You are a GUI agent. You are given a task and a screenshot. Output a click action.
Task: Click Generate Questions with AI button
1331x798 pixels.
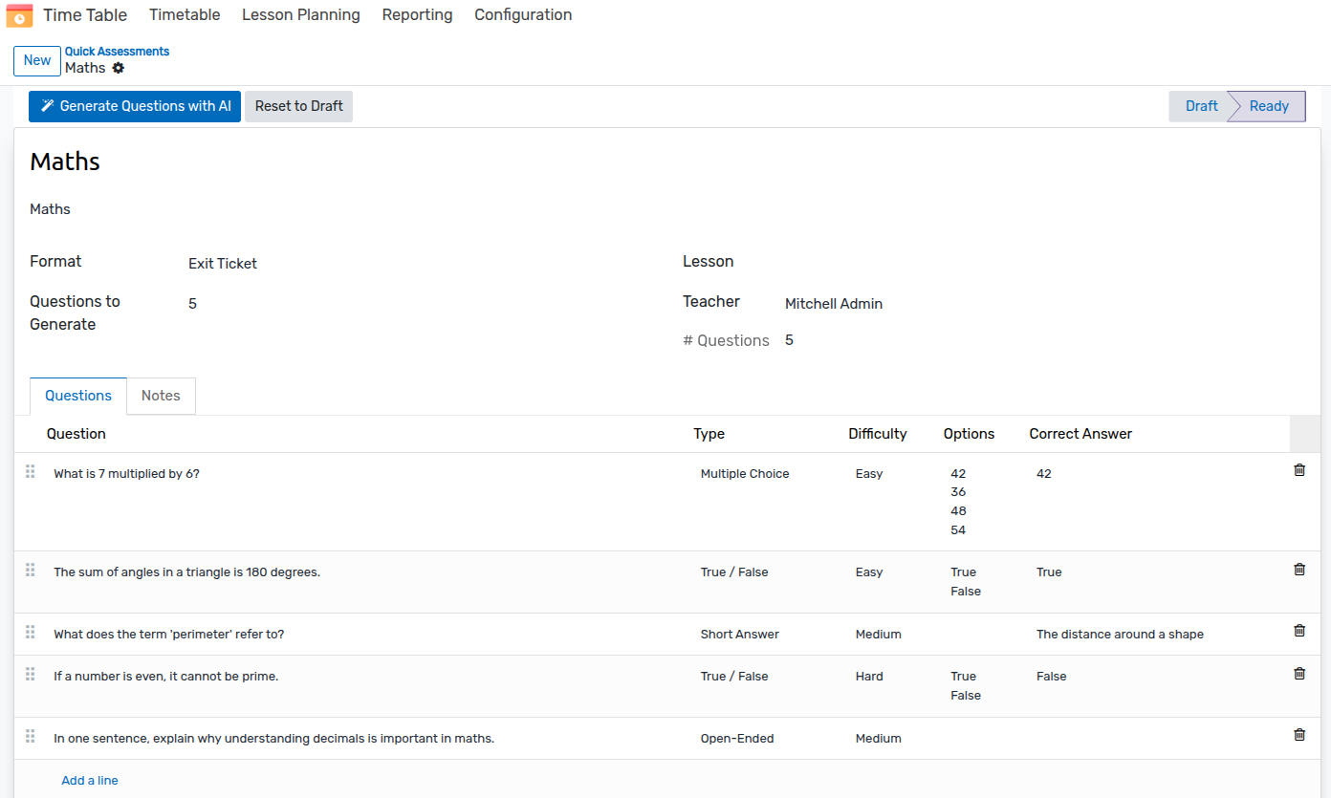pos(135,106)
